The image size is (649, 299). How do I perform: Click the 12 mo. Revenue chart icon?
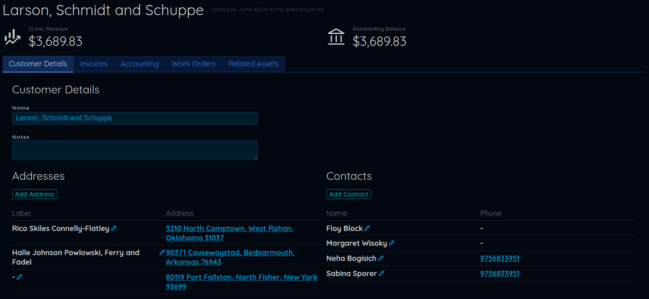point(12,37)
